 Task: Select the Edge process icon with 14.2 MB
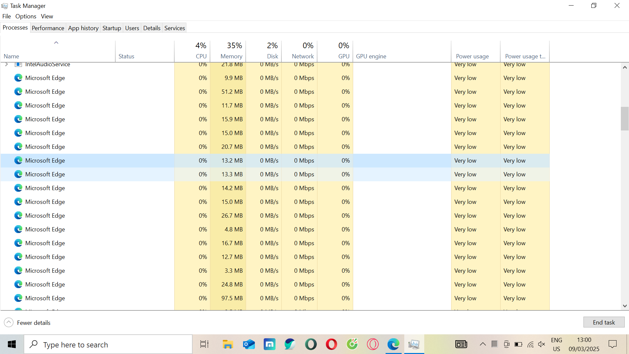(x=18, y=188)
